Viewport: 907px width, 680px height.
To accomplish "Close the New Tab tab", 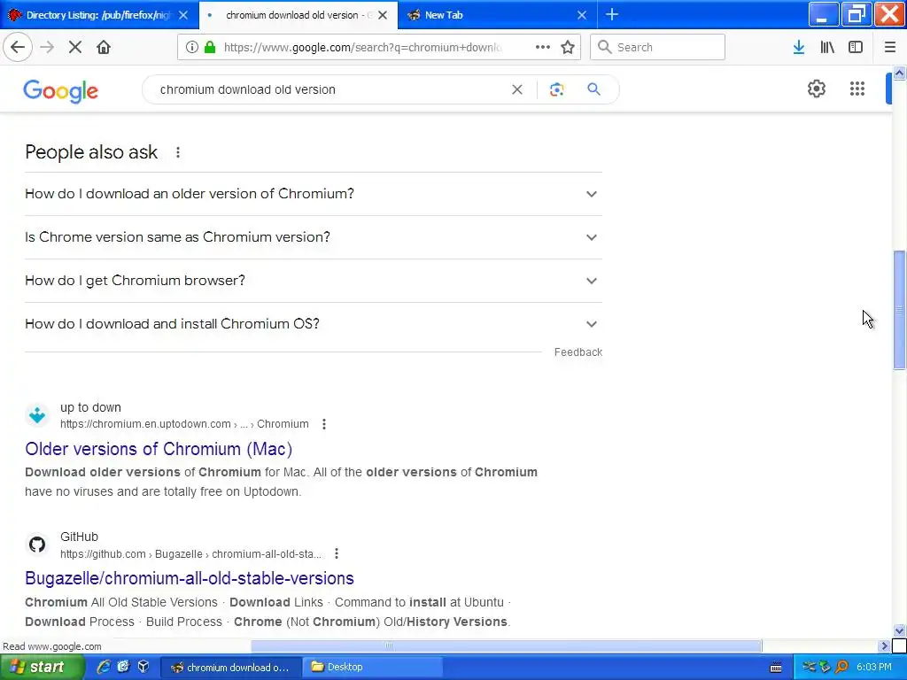I will click(582, 15).
